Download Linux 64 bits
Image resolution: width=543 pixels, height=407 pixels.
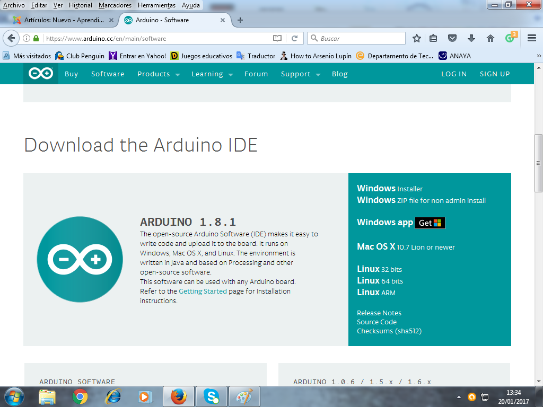(380, 281)
